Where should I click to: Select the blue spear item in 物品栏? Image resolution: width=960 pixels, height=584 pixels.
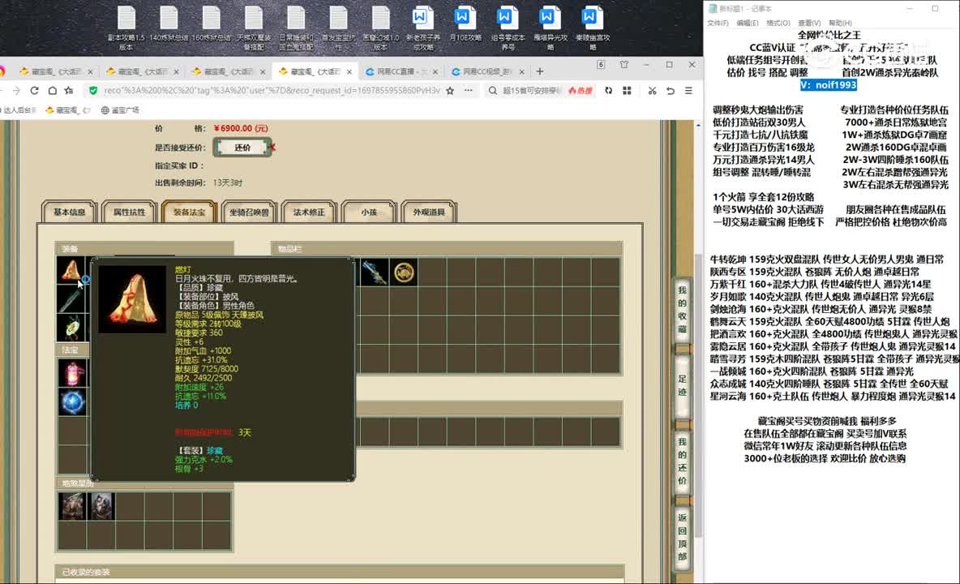375,273
